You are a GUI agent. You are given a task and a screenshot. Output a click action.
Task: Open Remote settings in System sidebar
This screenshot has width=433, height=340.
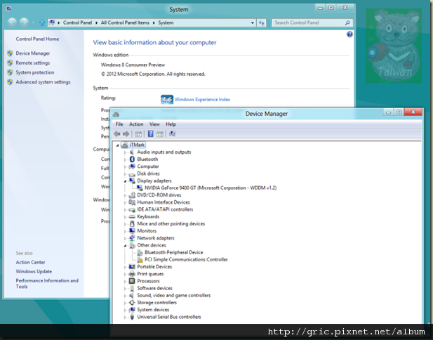click(x=32, y=63)
